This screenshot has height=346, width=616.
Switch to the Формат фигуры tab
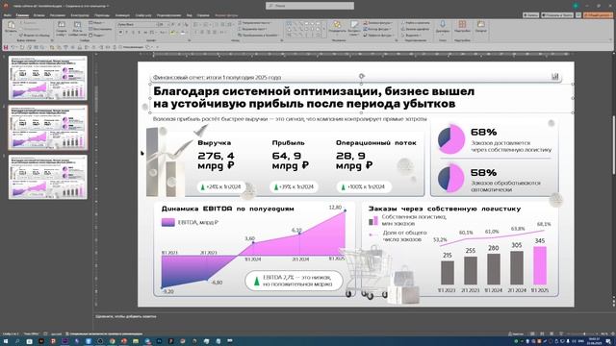226,15
